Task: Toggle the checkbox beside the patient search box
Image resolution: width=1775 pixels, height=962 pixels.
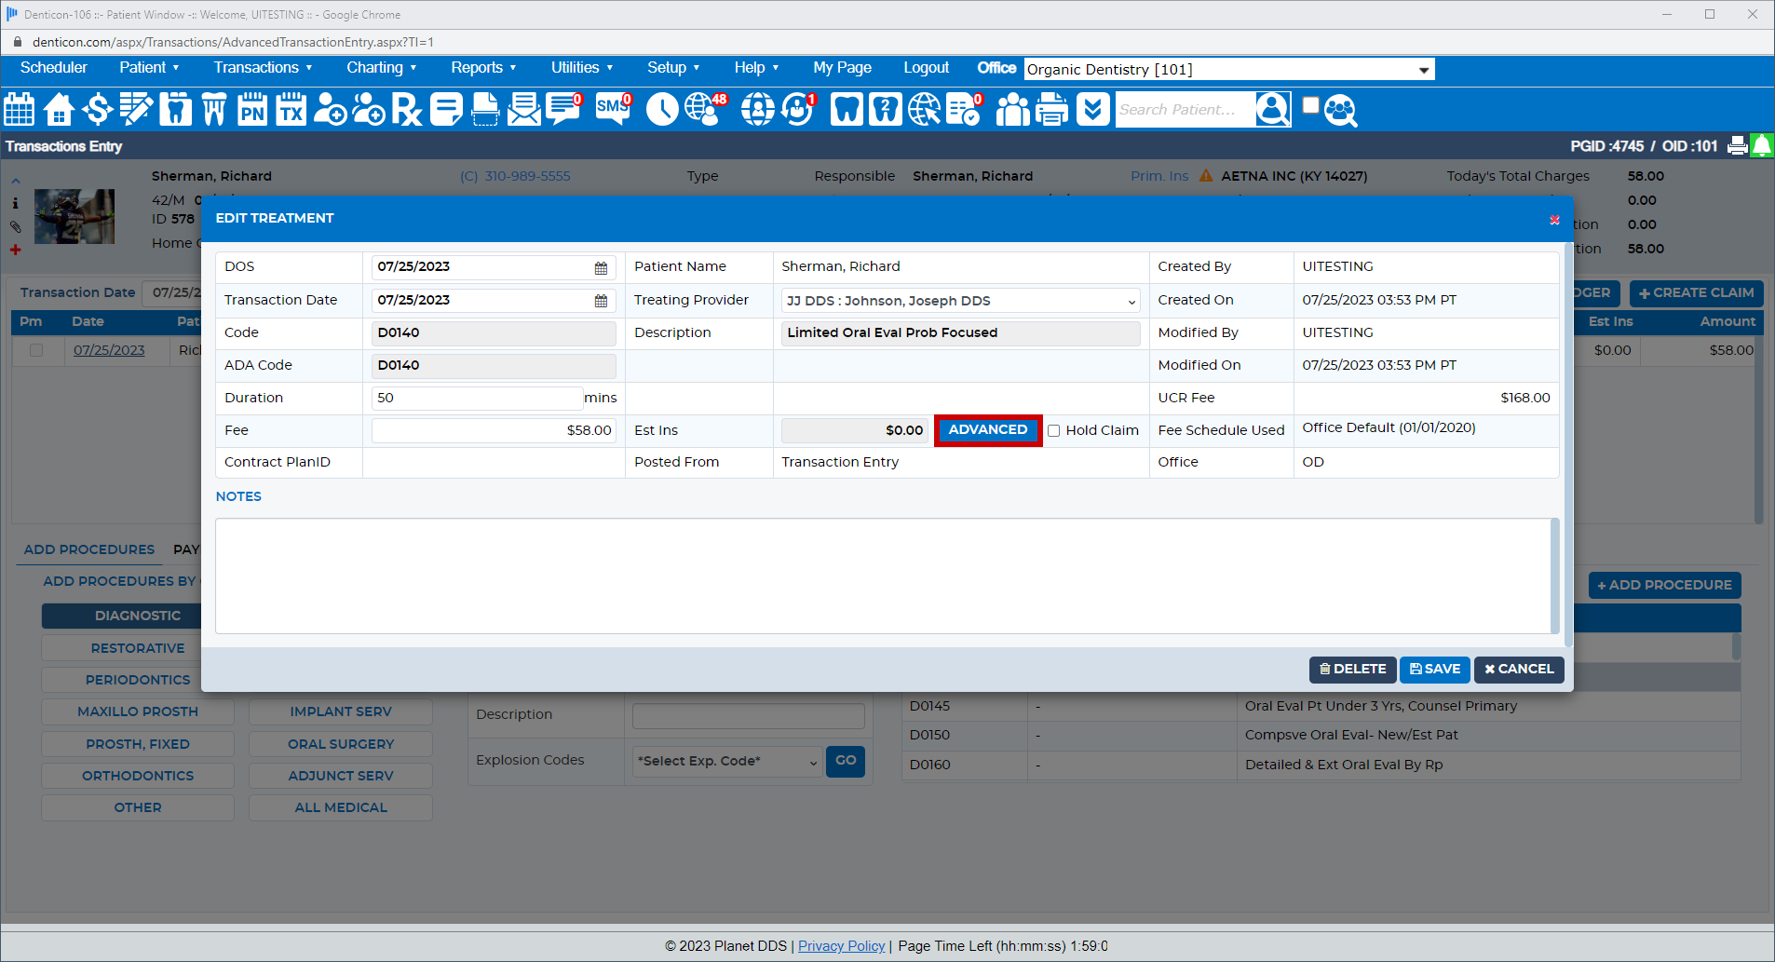Action: [1310, 105]
